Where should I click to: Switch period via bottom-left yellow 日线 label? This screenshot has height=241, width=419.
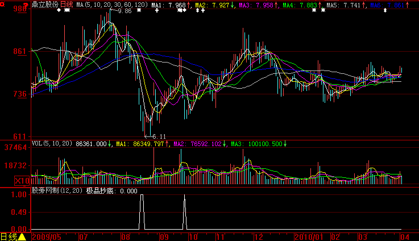(x=9, y=237)
